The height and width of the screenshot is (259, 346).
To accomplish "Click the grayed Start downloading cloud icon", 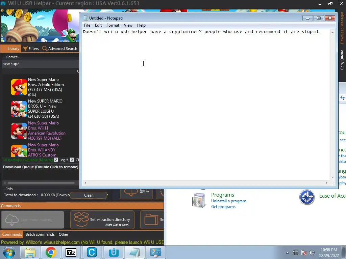I will tap(12, 220).
